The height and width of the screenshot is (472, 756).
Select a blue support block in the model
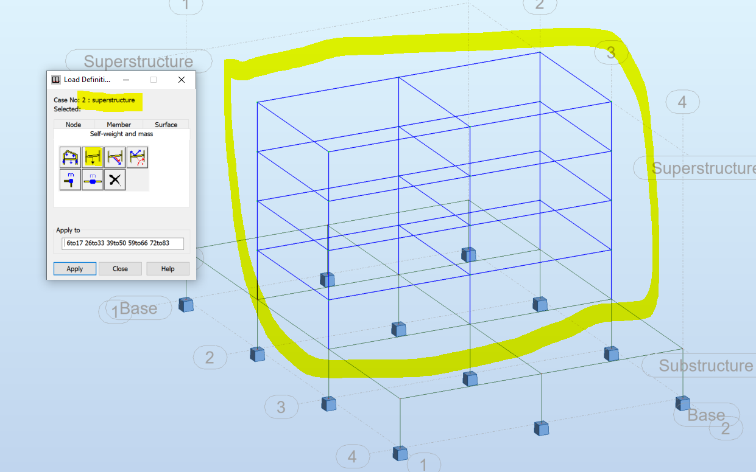327,279
